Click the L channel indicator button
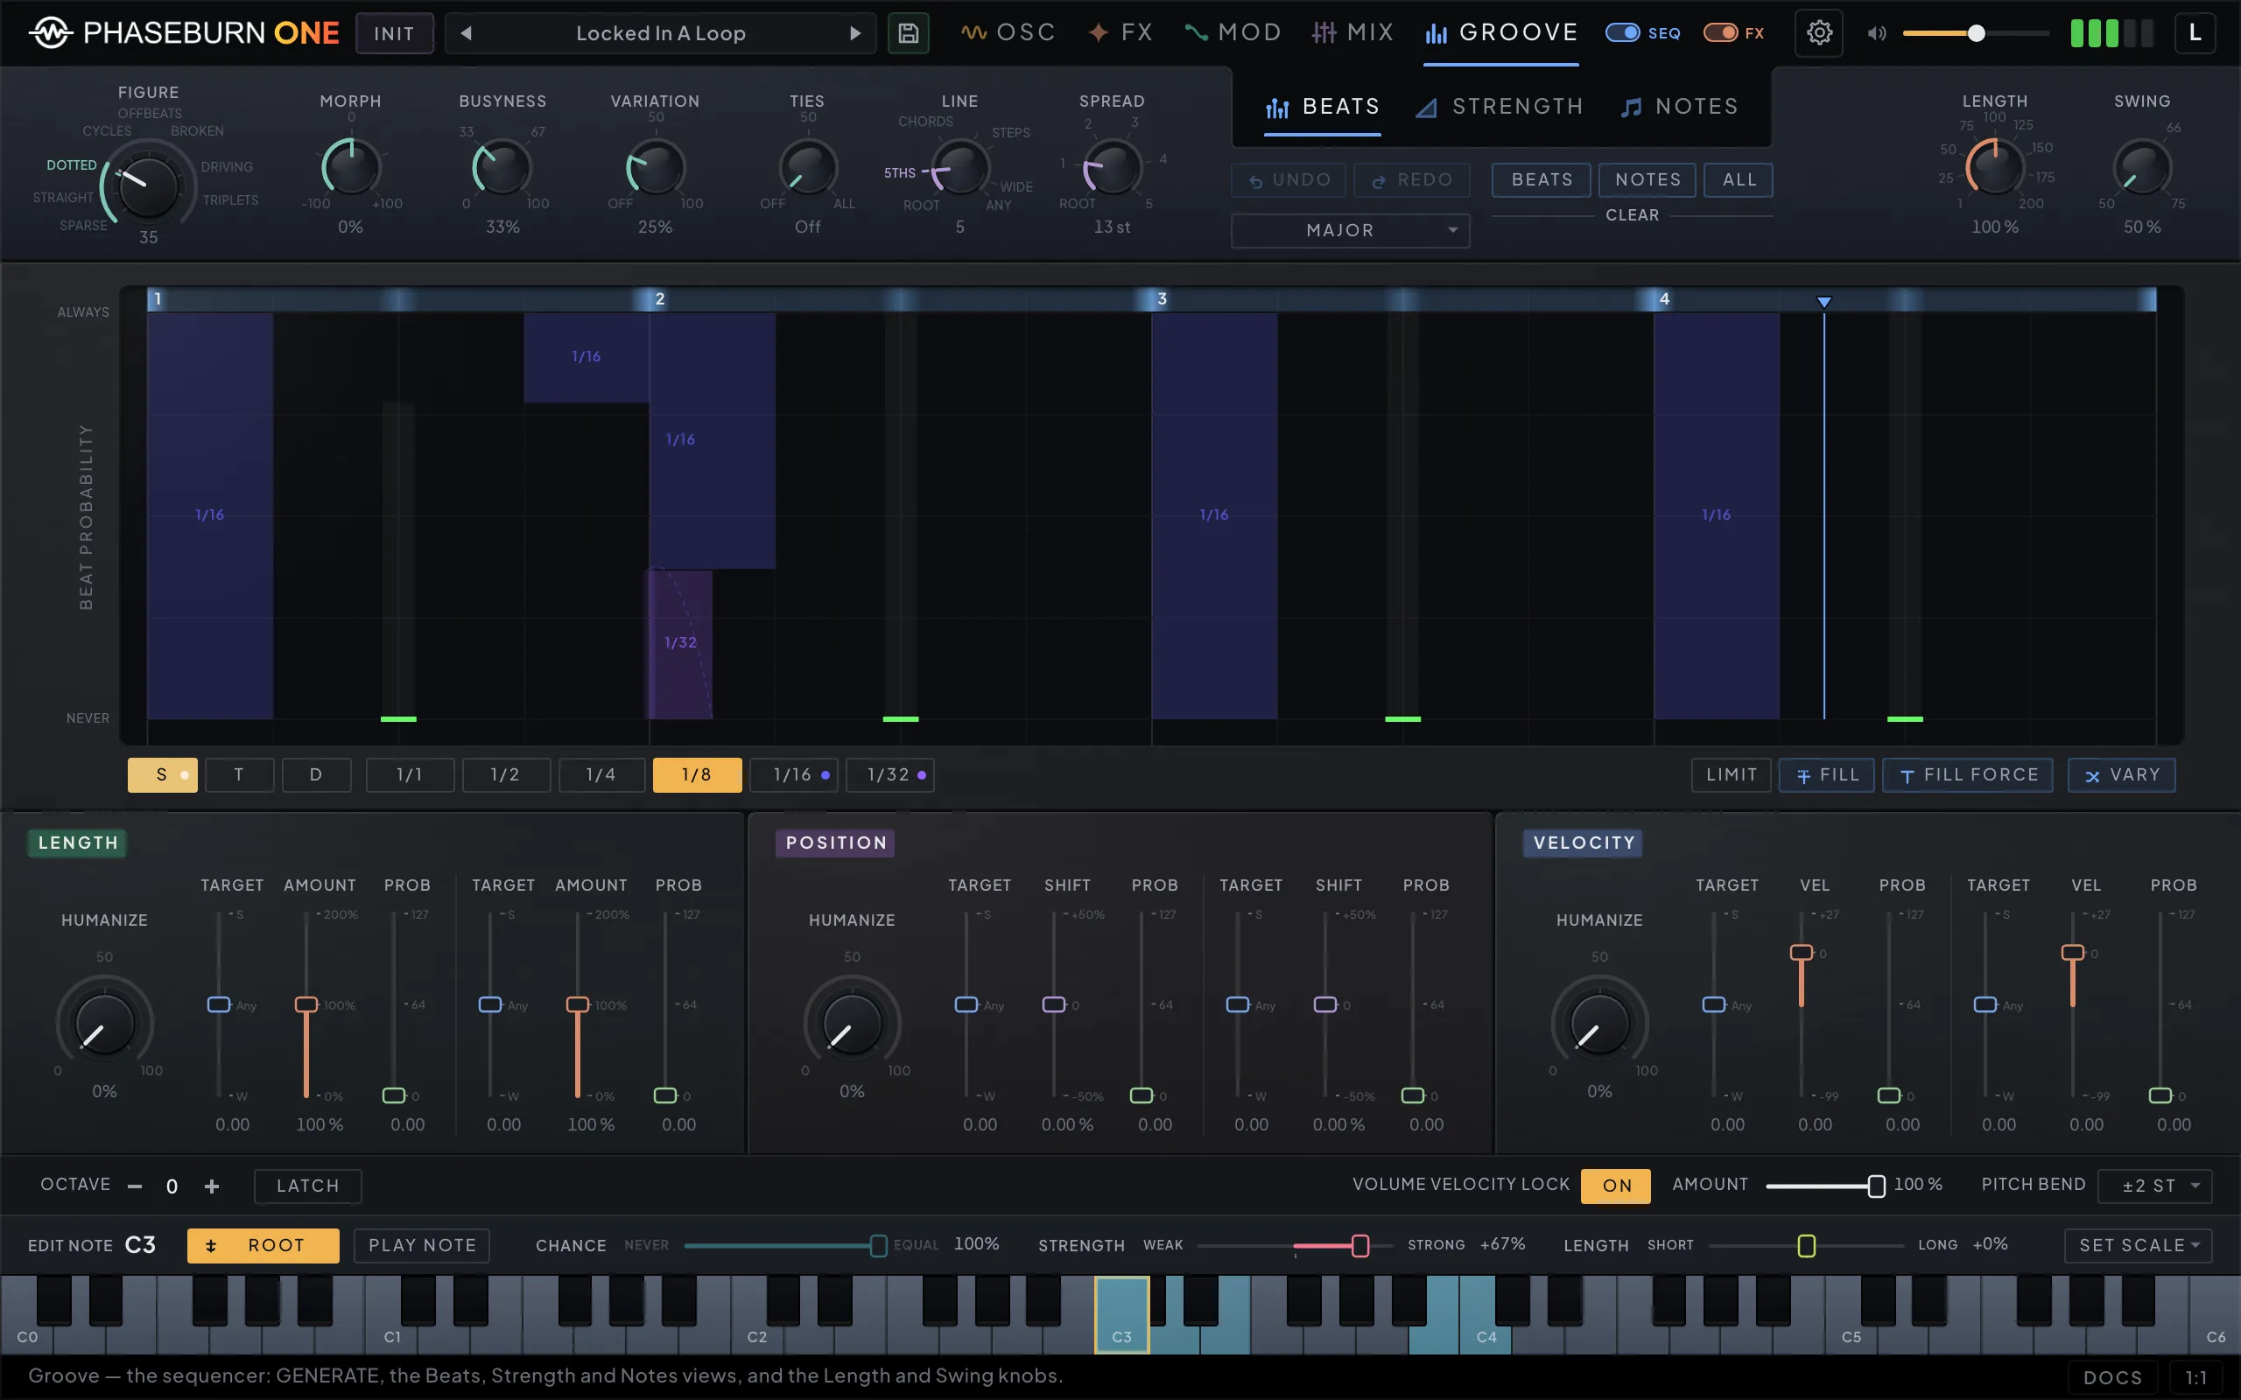The width and height of the screenshot is (2241, 1400). [2194, 33]
